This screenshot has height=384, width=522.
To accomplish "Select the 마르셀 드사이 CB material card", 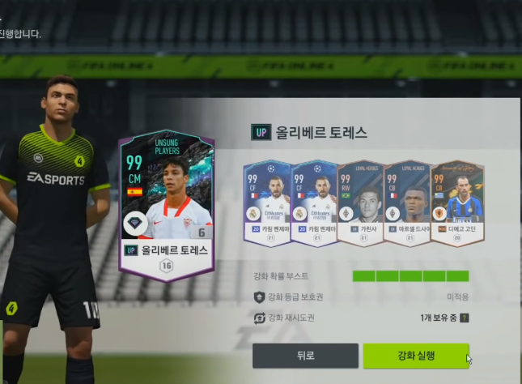I will (x=407, y=203).
